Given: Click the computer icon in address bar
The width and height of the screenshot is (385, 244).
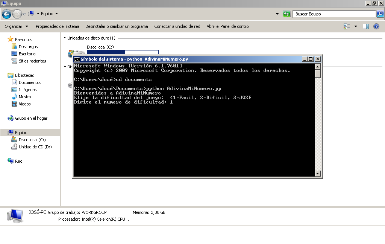Looking at the screenshot, I should coord(32,14).
